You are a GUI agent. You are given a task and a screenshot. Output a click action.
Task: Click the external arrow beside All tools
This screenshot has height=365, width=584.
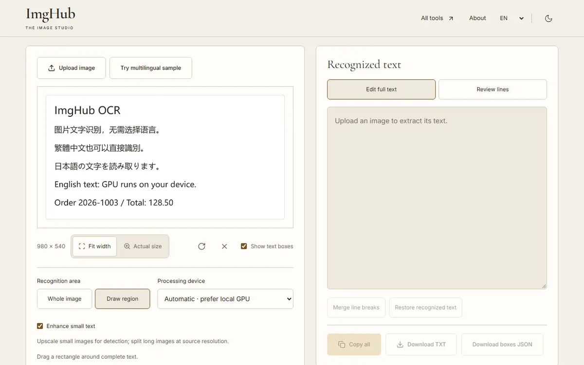coord(451,18)
